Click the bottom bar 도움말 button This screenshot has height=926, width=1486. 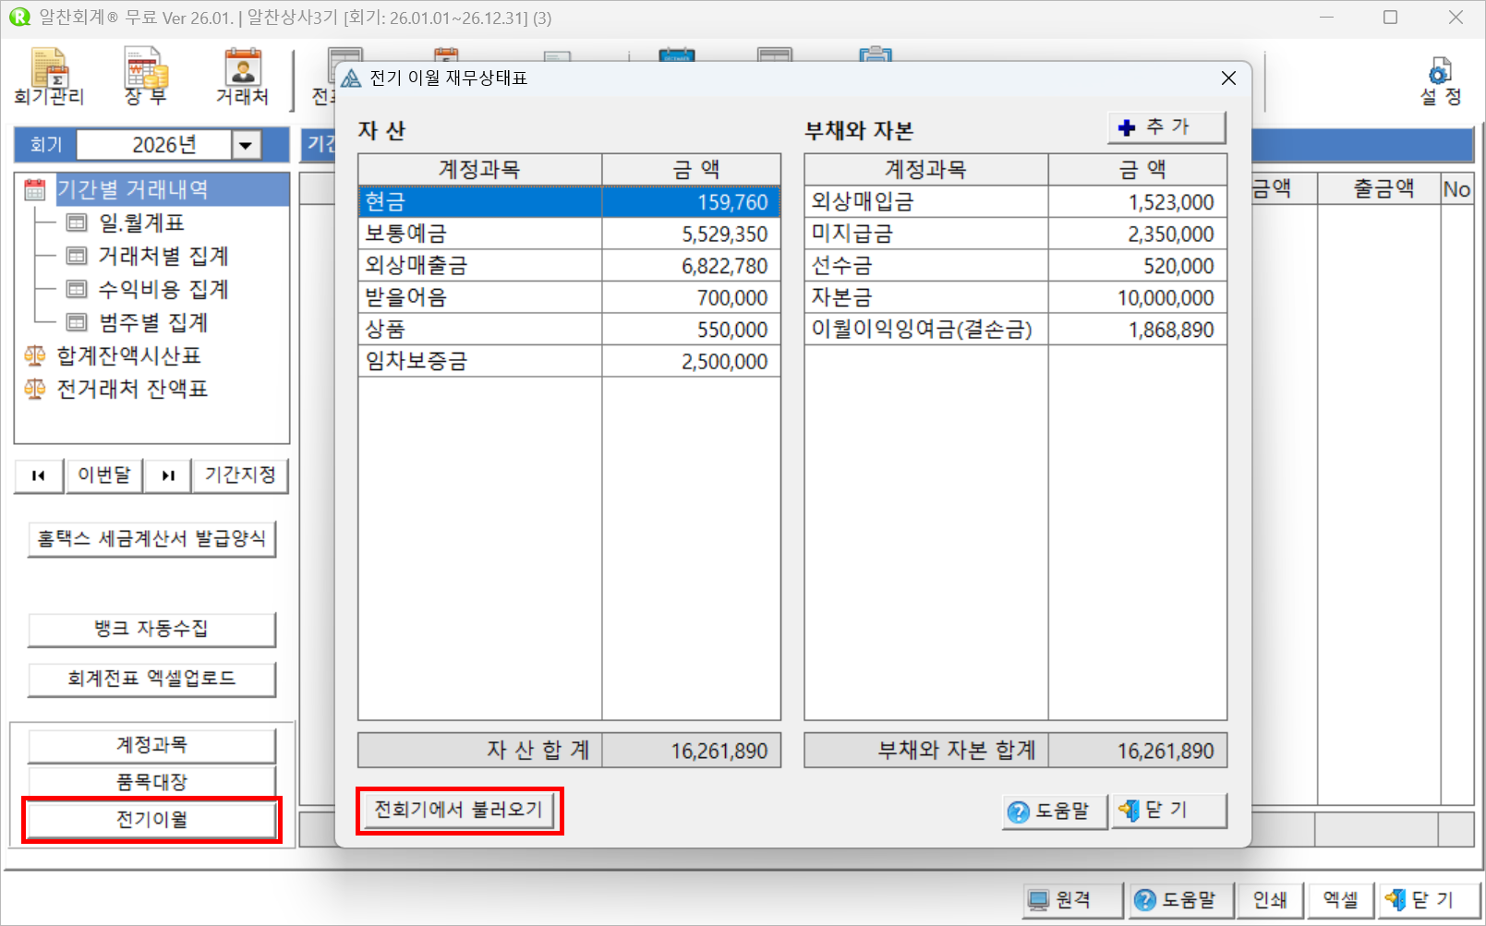[1181, 899]
